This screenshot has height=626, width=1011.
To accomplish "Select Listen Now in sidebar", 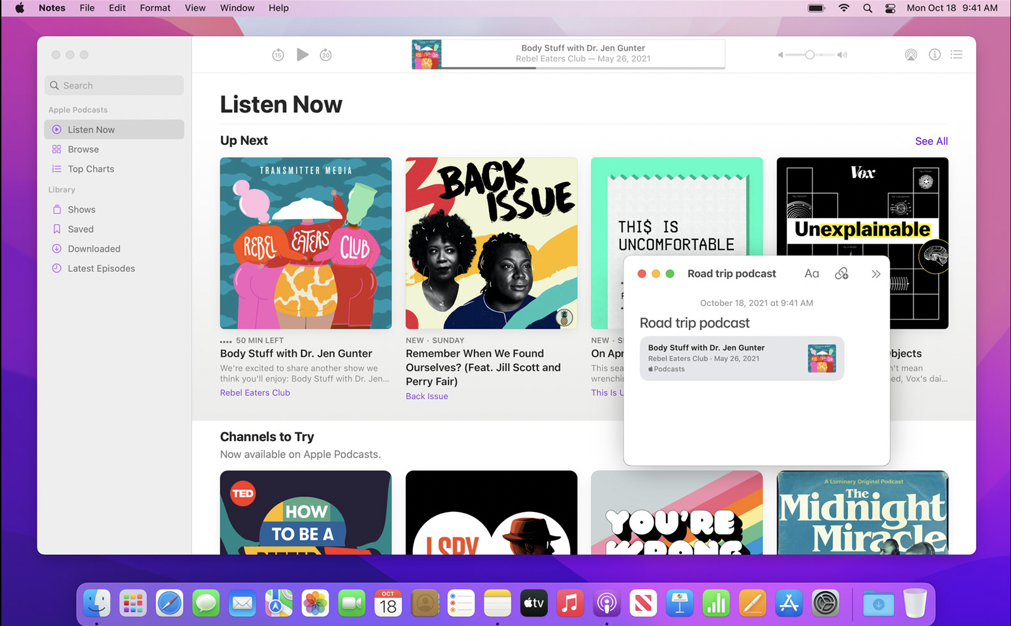I will 114,129.
